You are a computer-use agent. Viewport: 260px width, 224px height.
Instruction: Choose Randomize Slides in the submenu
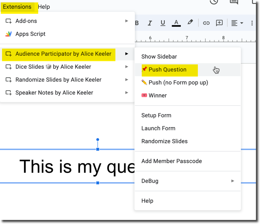tap(188, 141)
